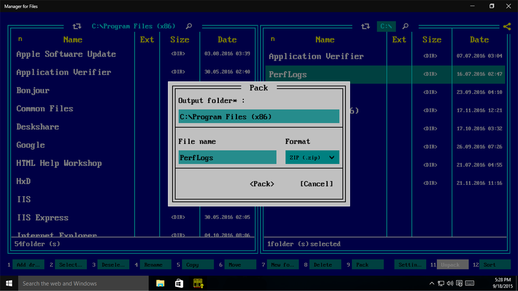This screenshot has width=518, height=291.
Task: Click the Manager for Files taskbar icon
Action: click(x=198, y=284)
